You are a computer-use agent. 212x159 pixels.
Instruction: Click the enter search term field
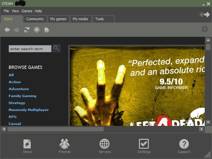(30, 49)
